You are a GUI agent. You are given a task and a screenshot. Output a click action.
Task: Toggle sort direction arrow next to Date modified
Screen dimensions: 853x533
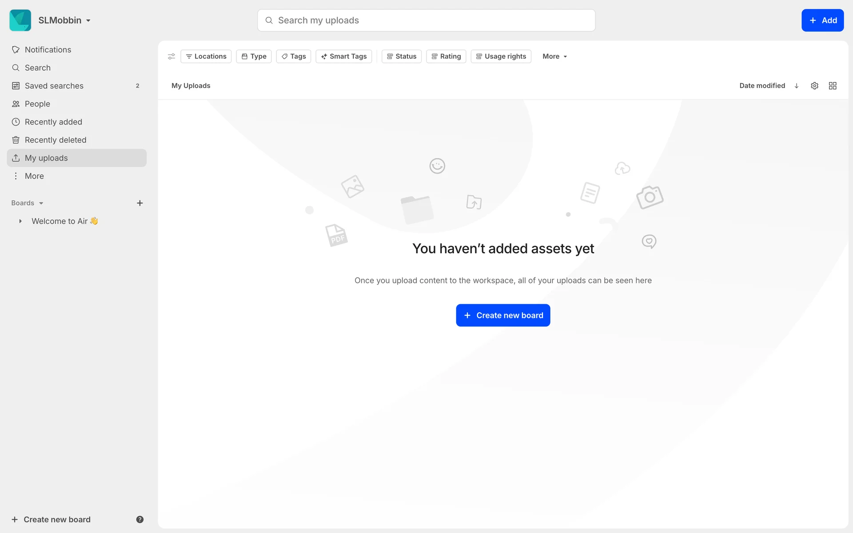797,86
